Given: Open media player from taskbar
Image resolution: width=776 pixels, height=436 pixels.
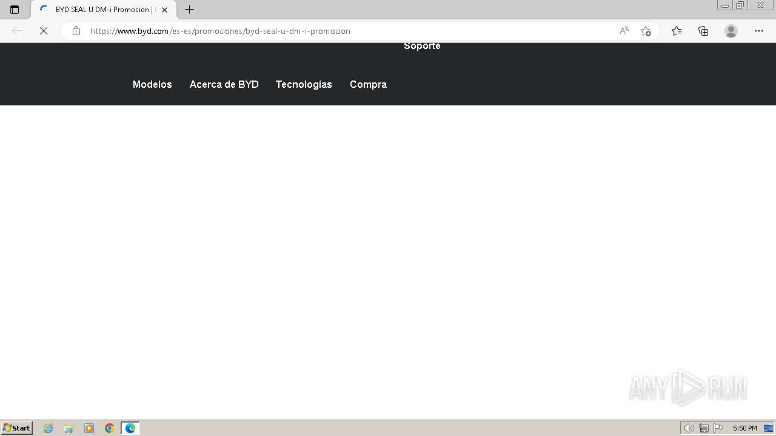Looking at the screenshot, I should pos(89,428).
